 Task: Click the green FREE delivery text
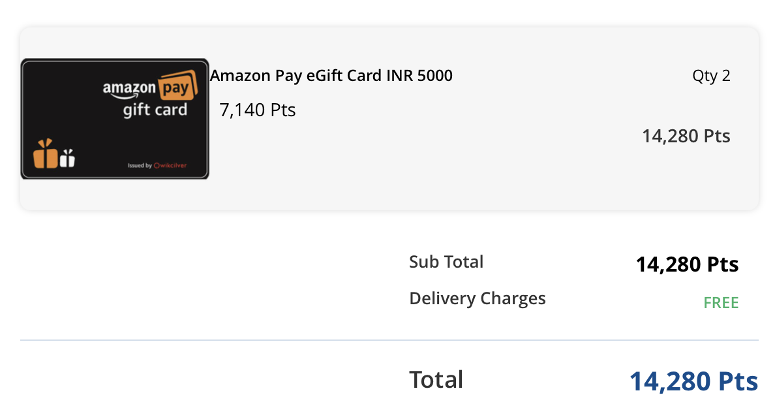pyautogui.click(x=721, y=303)
